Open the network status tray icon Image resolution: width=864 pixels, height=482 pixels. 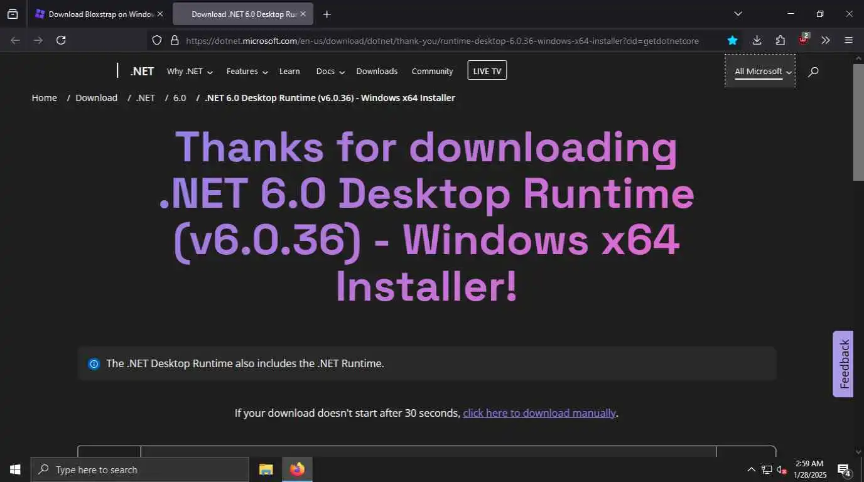[767, 469]
